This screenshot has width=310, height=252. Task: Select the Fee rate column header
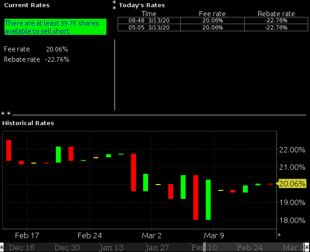[x=212, y=13]
